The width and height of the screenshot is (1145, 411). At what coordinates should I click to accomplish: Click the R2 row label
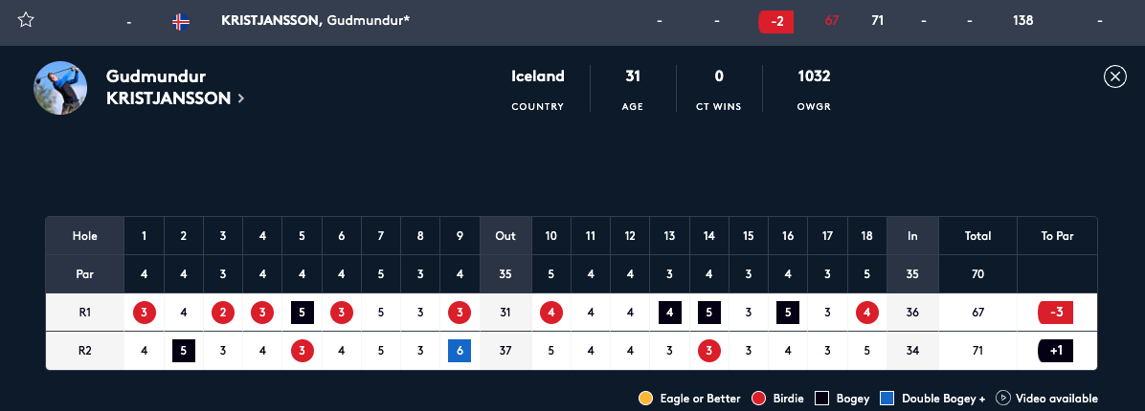[x=84, y=351]
